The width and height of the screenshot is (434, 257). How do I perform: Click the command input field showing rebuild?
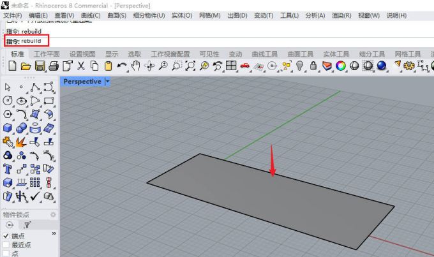point(219,41)
